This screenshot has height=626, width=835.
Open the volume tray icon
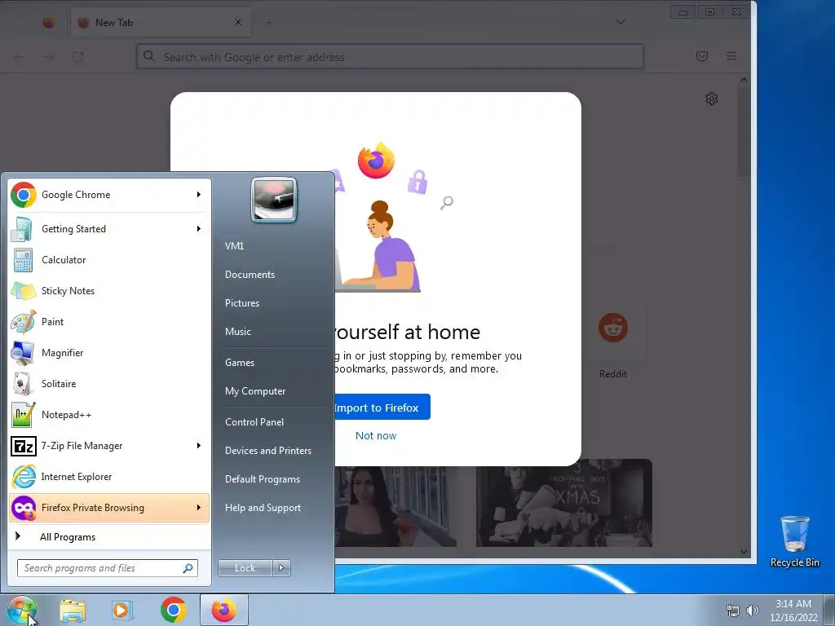pyautogui.click(x=753, y=611)
